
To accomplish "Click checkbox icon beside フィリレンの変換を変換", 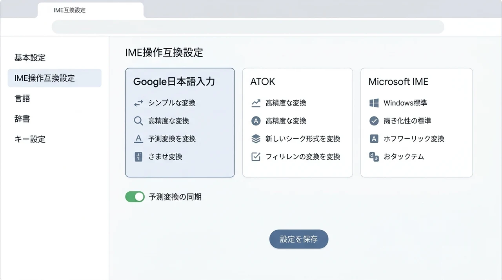I will coord(256,157).
